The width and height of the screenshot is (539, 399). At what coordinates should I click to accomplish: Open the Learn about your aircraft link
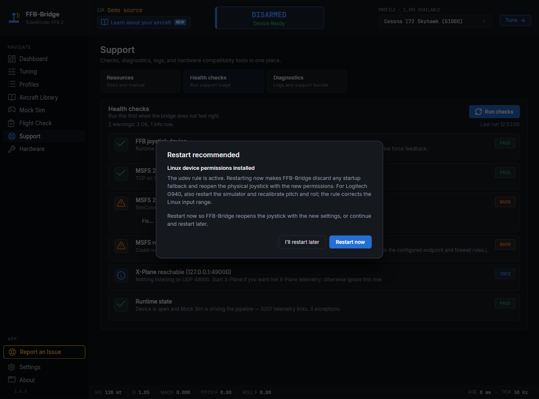(144, 22)
